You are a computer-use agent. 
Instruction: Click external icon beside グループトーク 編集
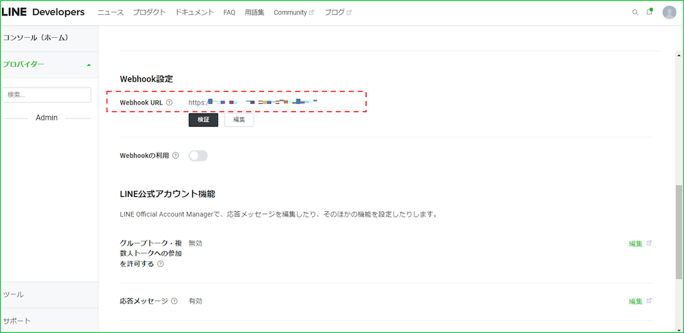[649, 243]
